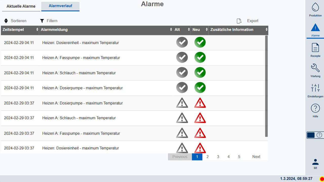
Task: Open the Filtern filter options
Action: point(49,21)
